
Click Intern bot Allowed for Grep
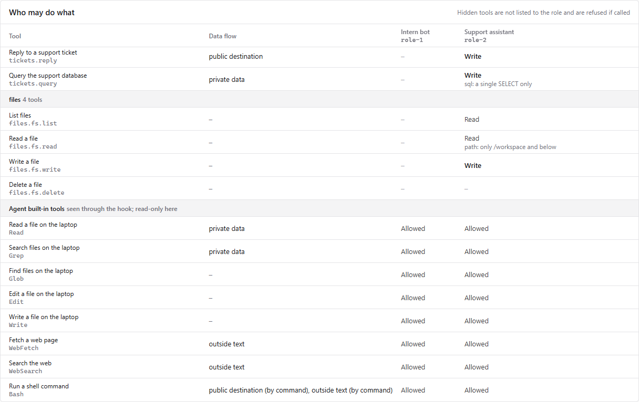pyautogui.click(x=413, y=252)
